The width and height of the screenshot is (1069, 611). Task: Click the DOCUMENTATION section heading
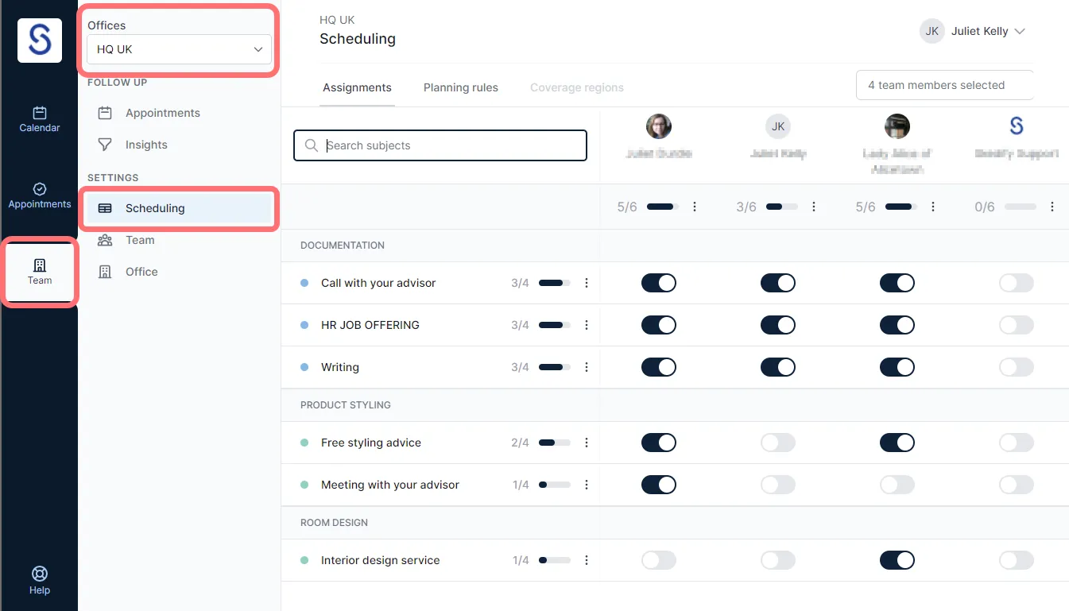(343, 246)
